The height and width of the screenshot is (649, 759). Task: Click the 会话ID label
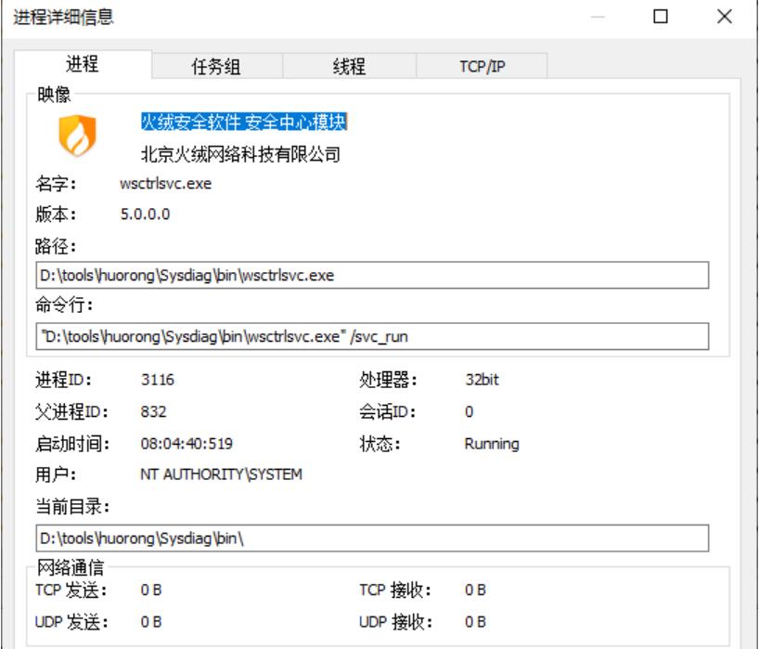387,411
